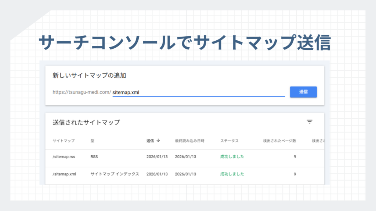This screenshot has width=376, height=211.
Task: Click the 送信されたサイトマップ section heading
Action: pos(86,122)
